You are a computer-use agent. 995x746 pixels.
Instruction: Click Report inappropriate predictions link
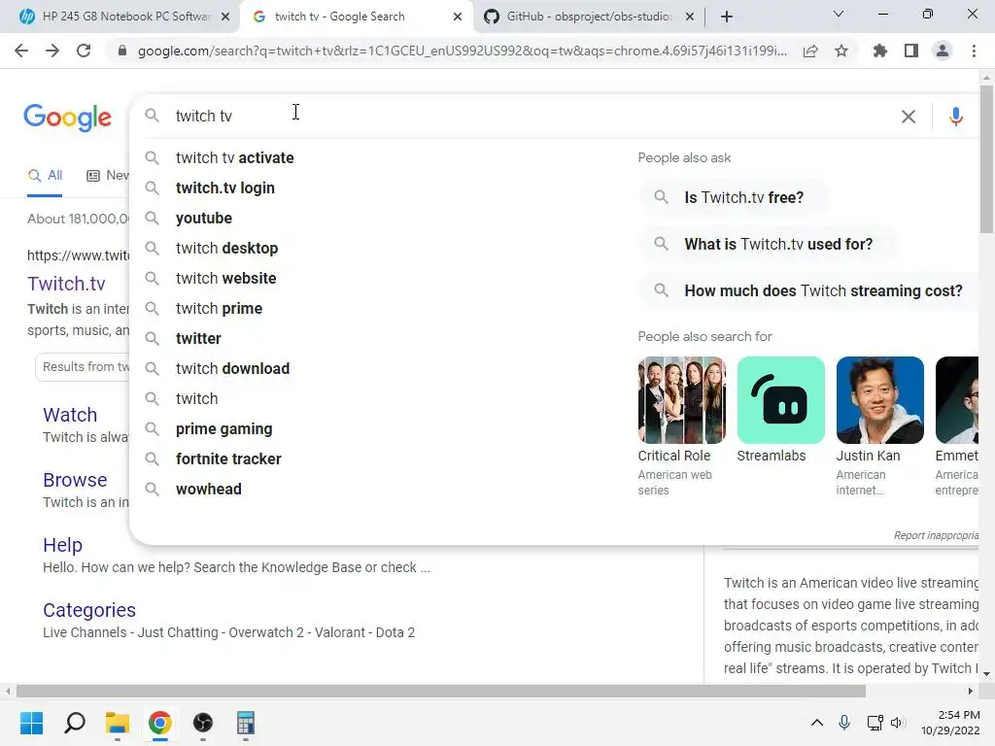coord(936,535)
